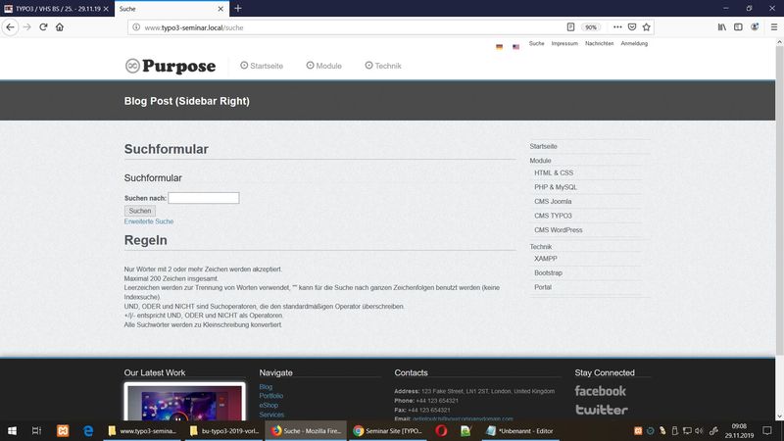Open XAMPP sidebar entry

pyautogui.click(x=546, y=259)
